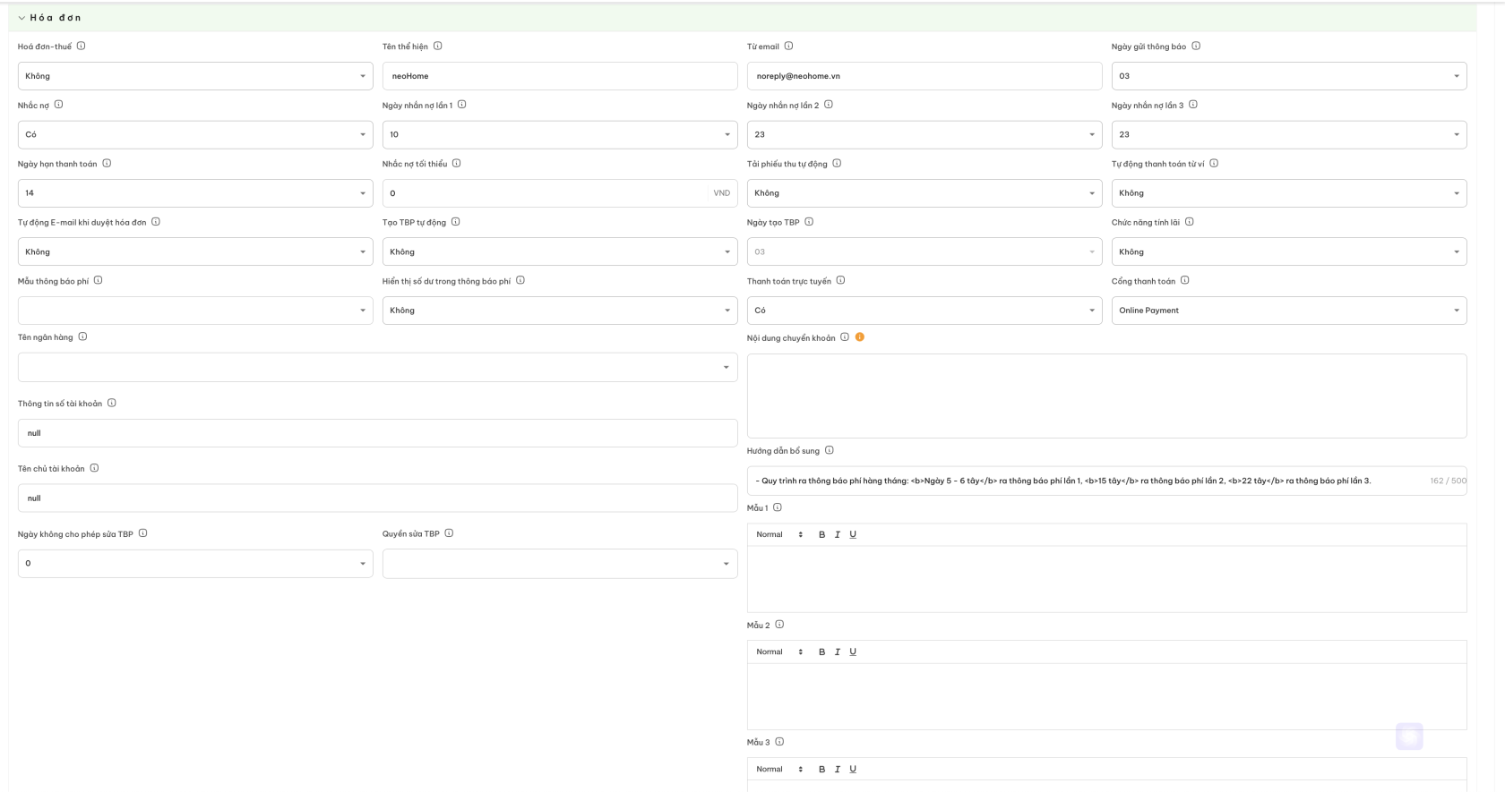Open Normal heading picker in Mẫu 3 editor
The width and height of the screenshot is (1505, 792).
coord(779,769)
